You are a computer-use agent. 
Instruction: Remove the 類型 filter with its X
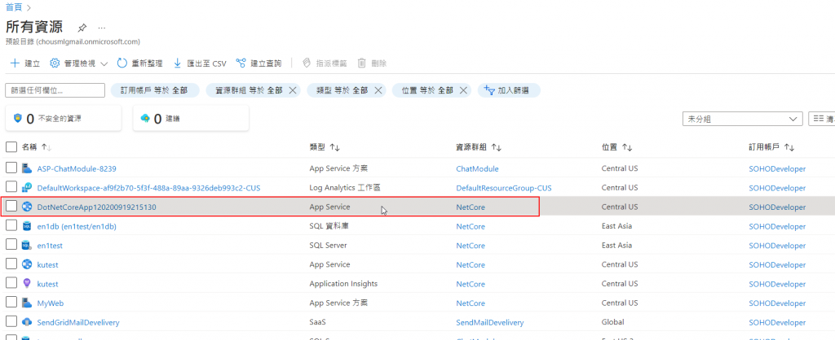378,90
